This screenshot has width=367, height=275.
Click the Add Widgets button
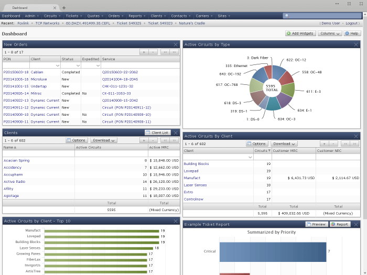coord(300,33)
